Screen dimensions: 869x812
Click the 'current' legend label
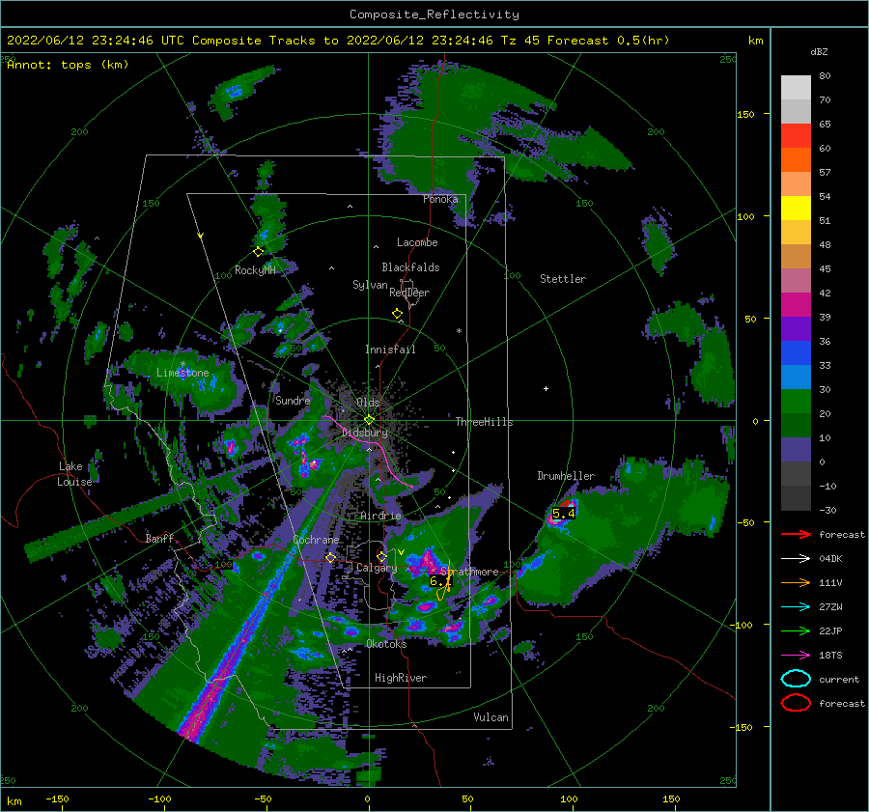[839, 679]
